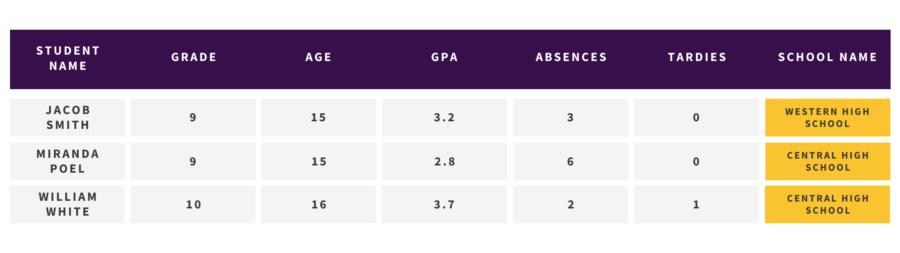Click the absences cell showing 6
This screenshot has width=900, height=253.
tap(571, 161)
